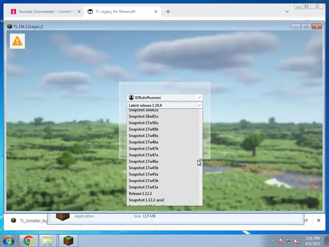Screen dimensions: 329x247
Task: Click the TL 154.2 Legacy grass block title icon
Action: click(9, 26)
